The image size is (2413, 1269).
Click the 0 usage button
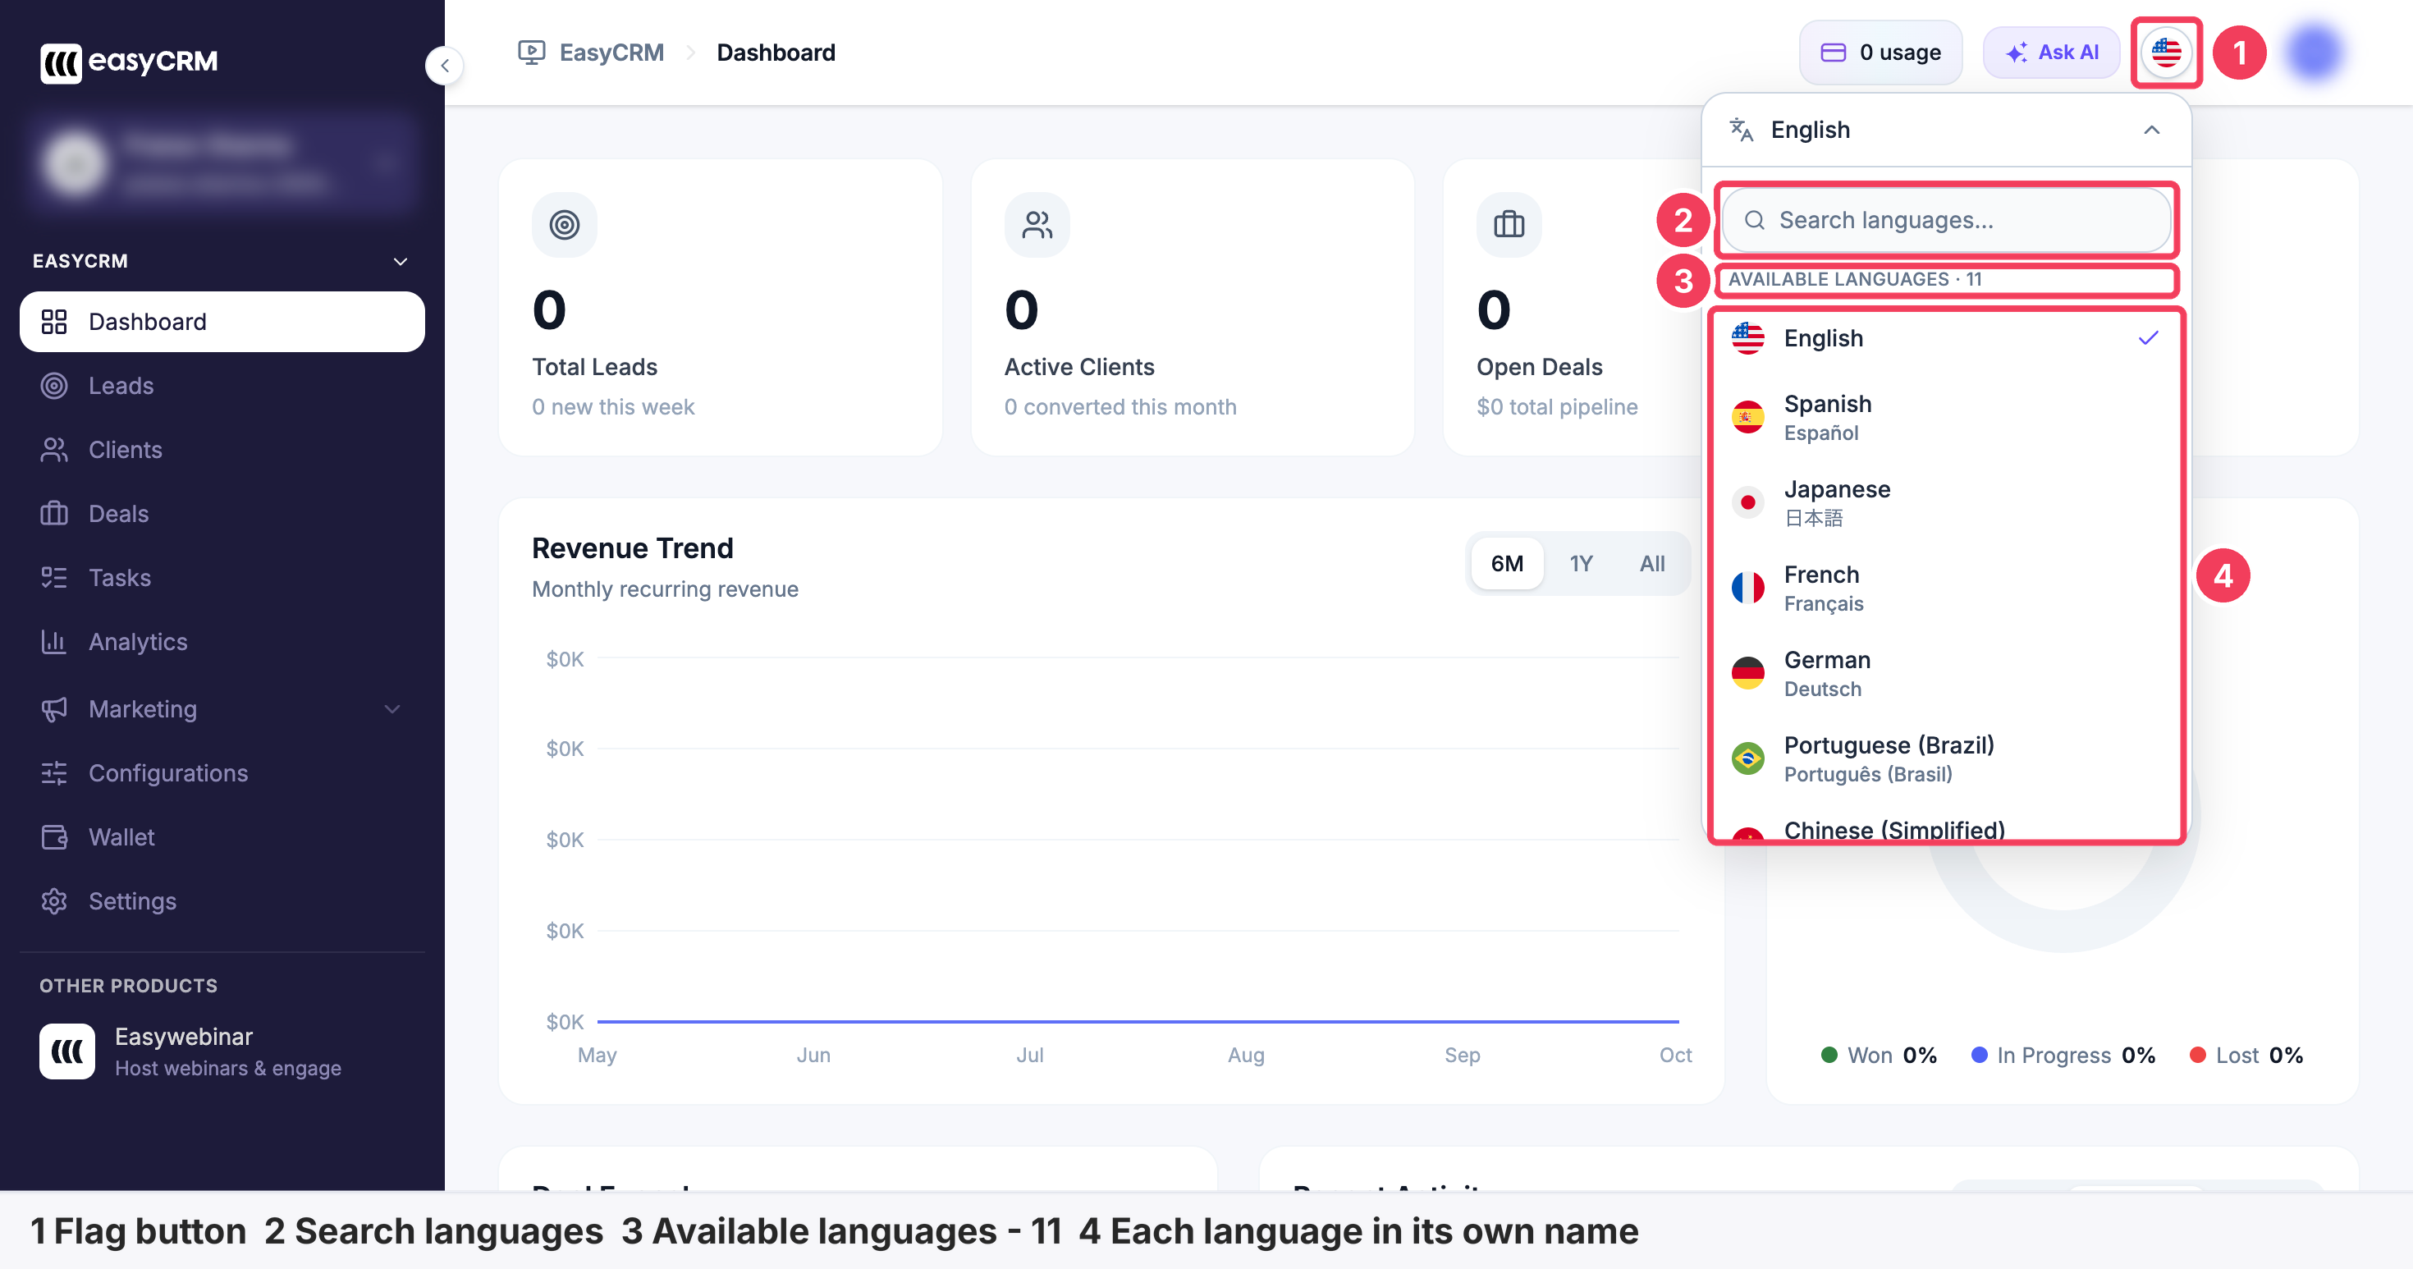[x=1880, y=53]
